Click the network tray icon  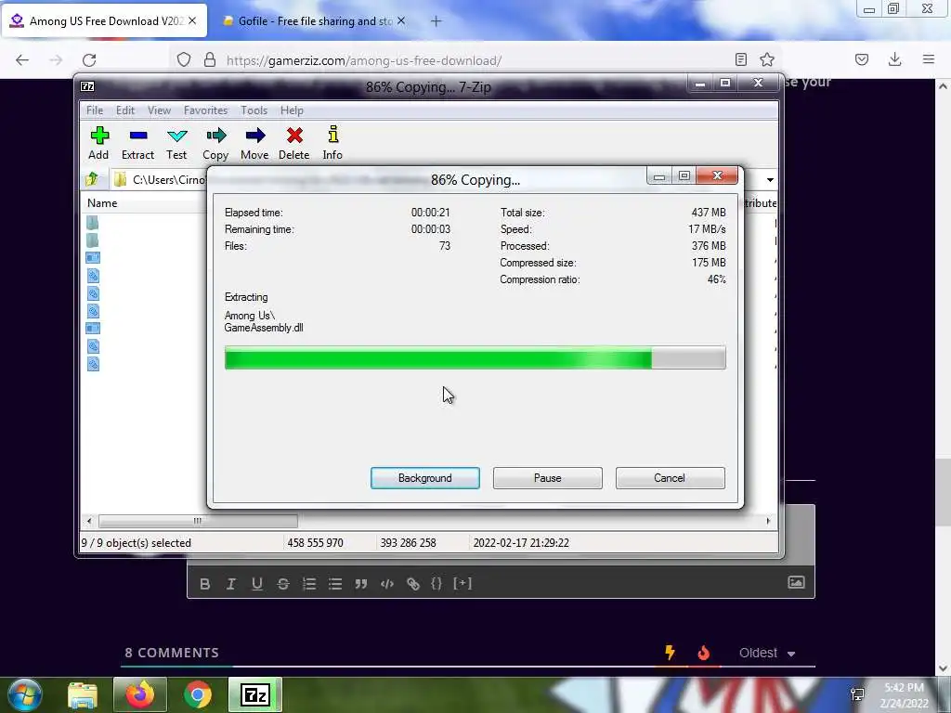[x=857, y=694]
